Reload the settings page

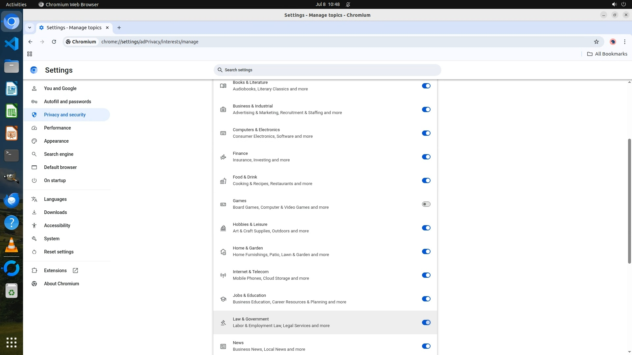pyautogui.click(x=54, y=42)
